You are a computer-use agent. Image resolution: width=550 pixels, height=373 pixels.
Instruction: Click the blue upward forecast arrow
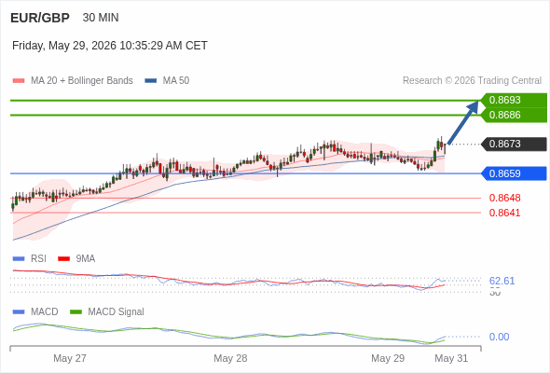coord(463,122)
